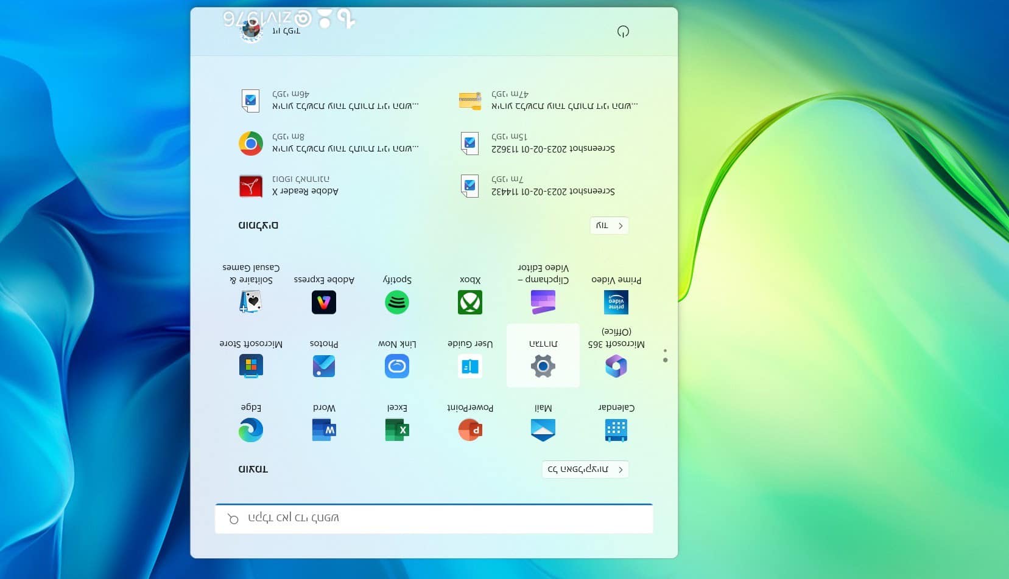Open the Settings gear app

(x=543, y=365)
